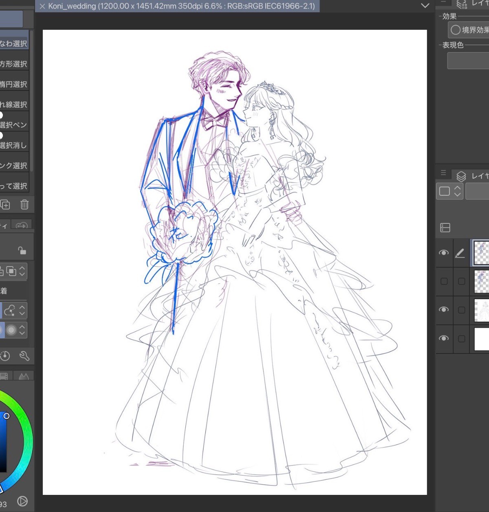Click the play arrow icon below color wheel

(x=22, y=501)
